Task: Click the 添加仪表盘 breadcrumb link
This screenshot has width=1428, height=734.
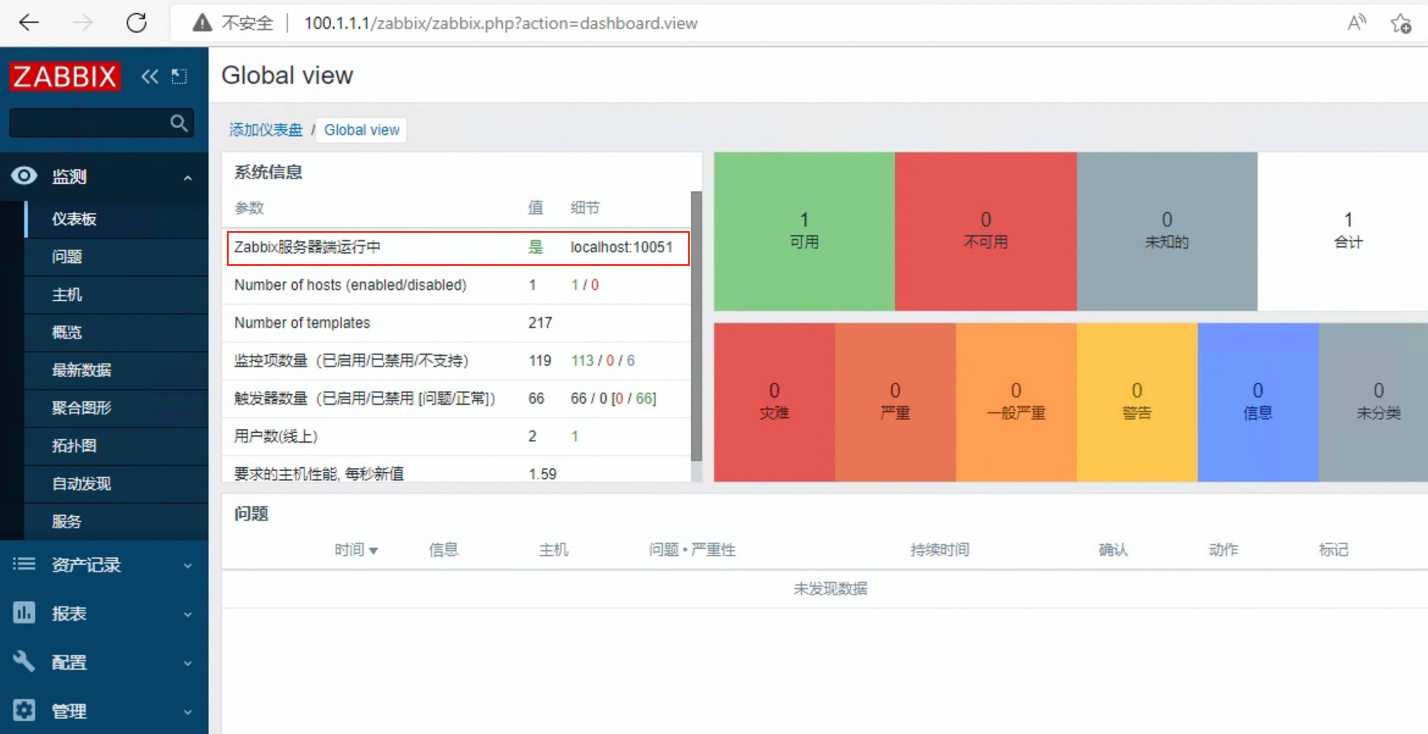Action: tap(266, 130)
